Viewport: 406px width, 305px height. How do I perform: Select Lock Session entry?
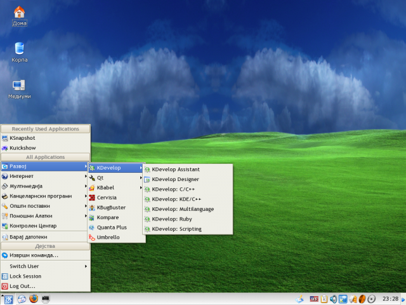(x=45, y=276)
